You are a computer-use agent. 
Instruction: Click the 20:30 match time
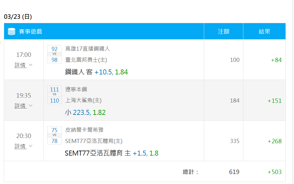[x=24, y=136]
